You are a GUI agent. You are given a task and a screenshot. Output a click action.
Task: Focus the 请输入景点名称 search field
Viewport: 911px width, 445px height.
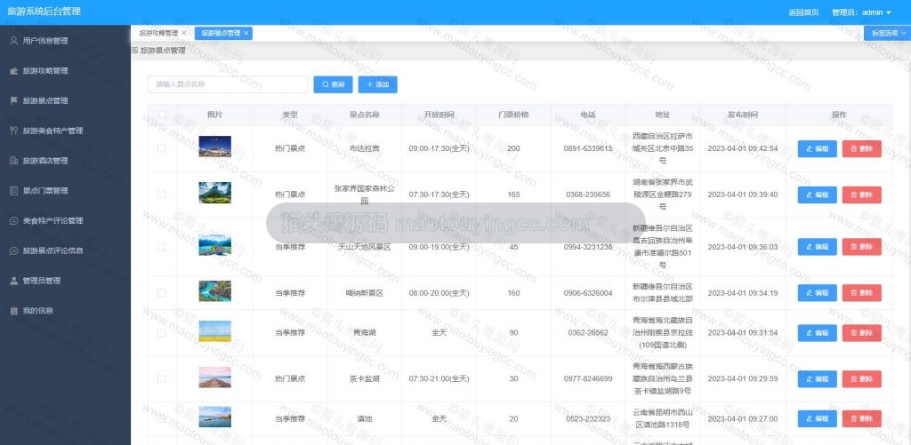click(228, 84)
